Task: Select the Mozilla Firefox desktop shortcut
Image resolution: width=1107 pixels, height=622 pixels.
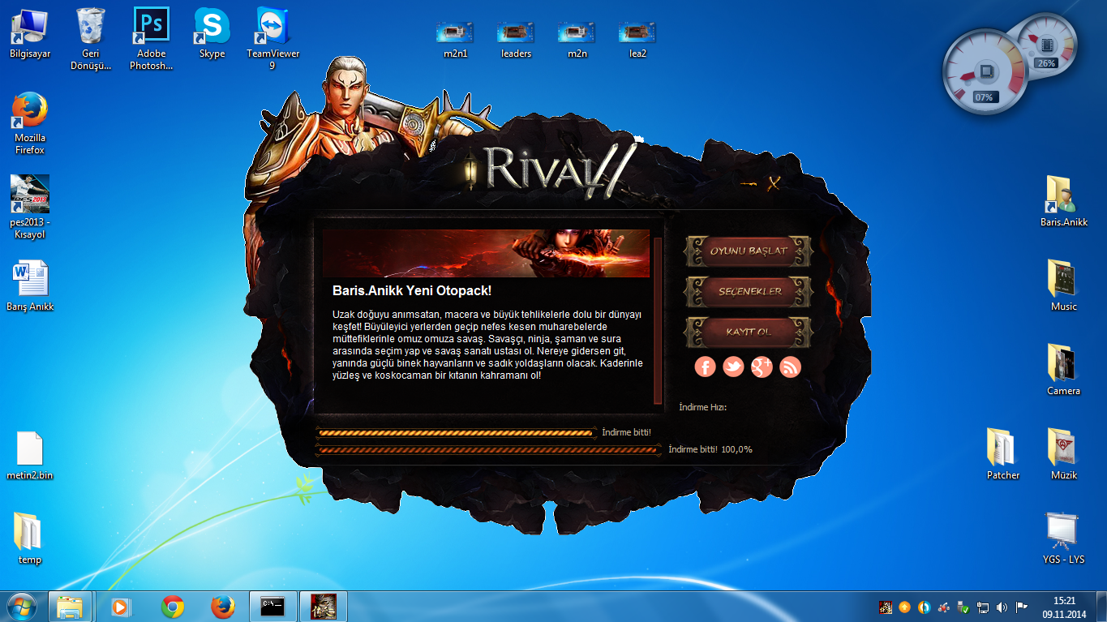Action: click(30, 123)
